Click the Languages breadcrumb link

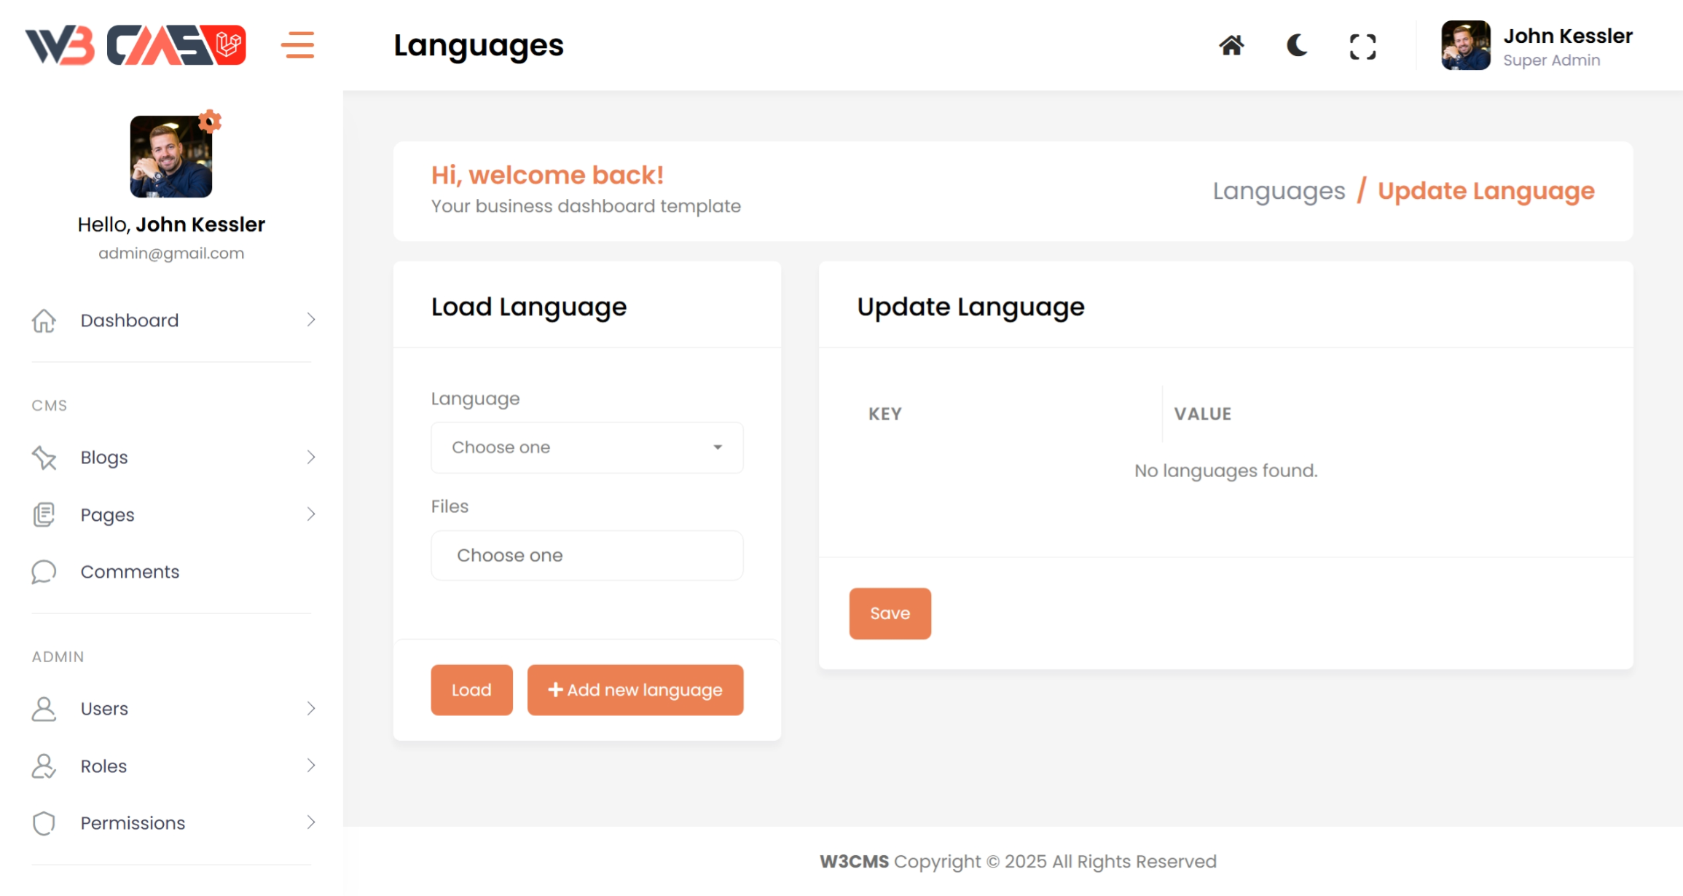coord(1279,191)
